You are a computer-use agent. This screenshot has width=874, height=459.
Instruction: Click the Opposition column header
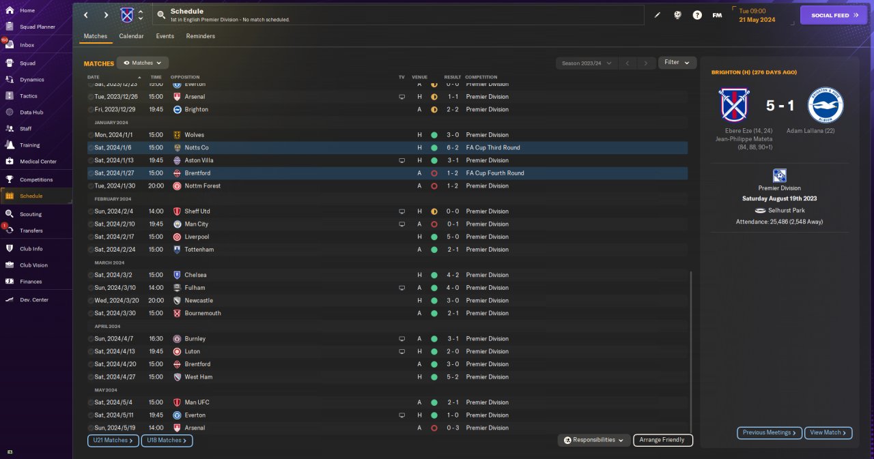(185, 77)
